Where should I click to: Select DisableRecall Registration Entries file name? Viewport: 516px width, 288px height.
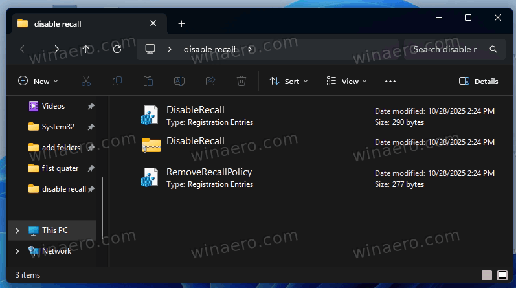(195, 110)
